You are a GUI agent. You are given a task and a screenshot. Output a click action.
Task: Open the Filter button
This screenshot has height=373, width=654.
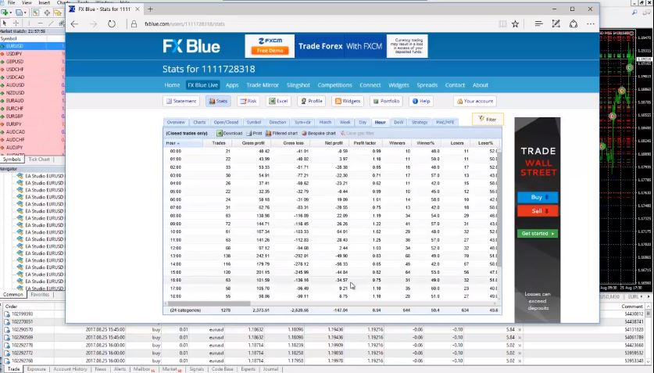[488, 120]
